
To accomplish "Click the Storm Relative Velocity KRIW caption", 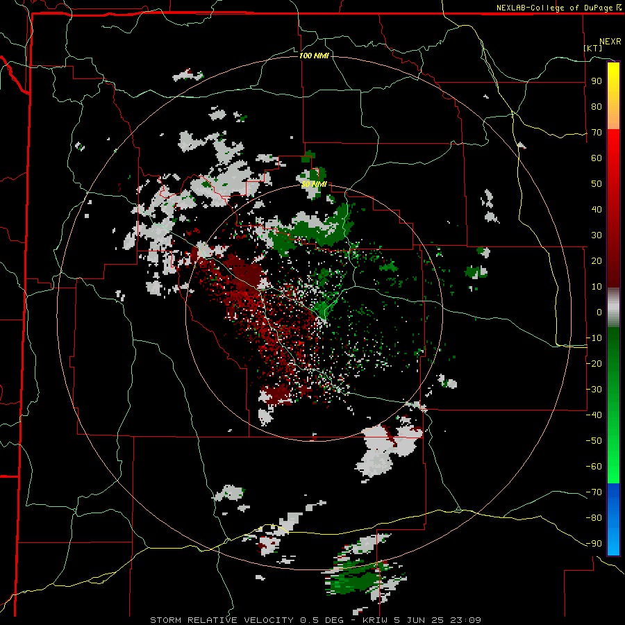I will [x=316, y=620].
